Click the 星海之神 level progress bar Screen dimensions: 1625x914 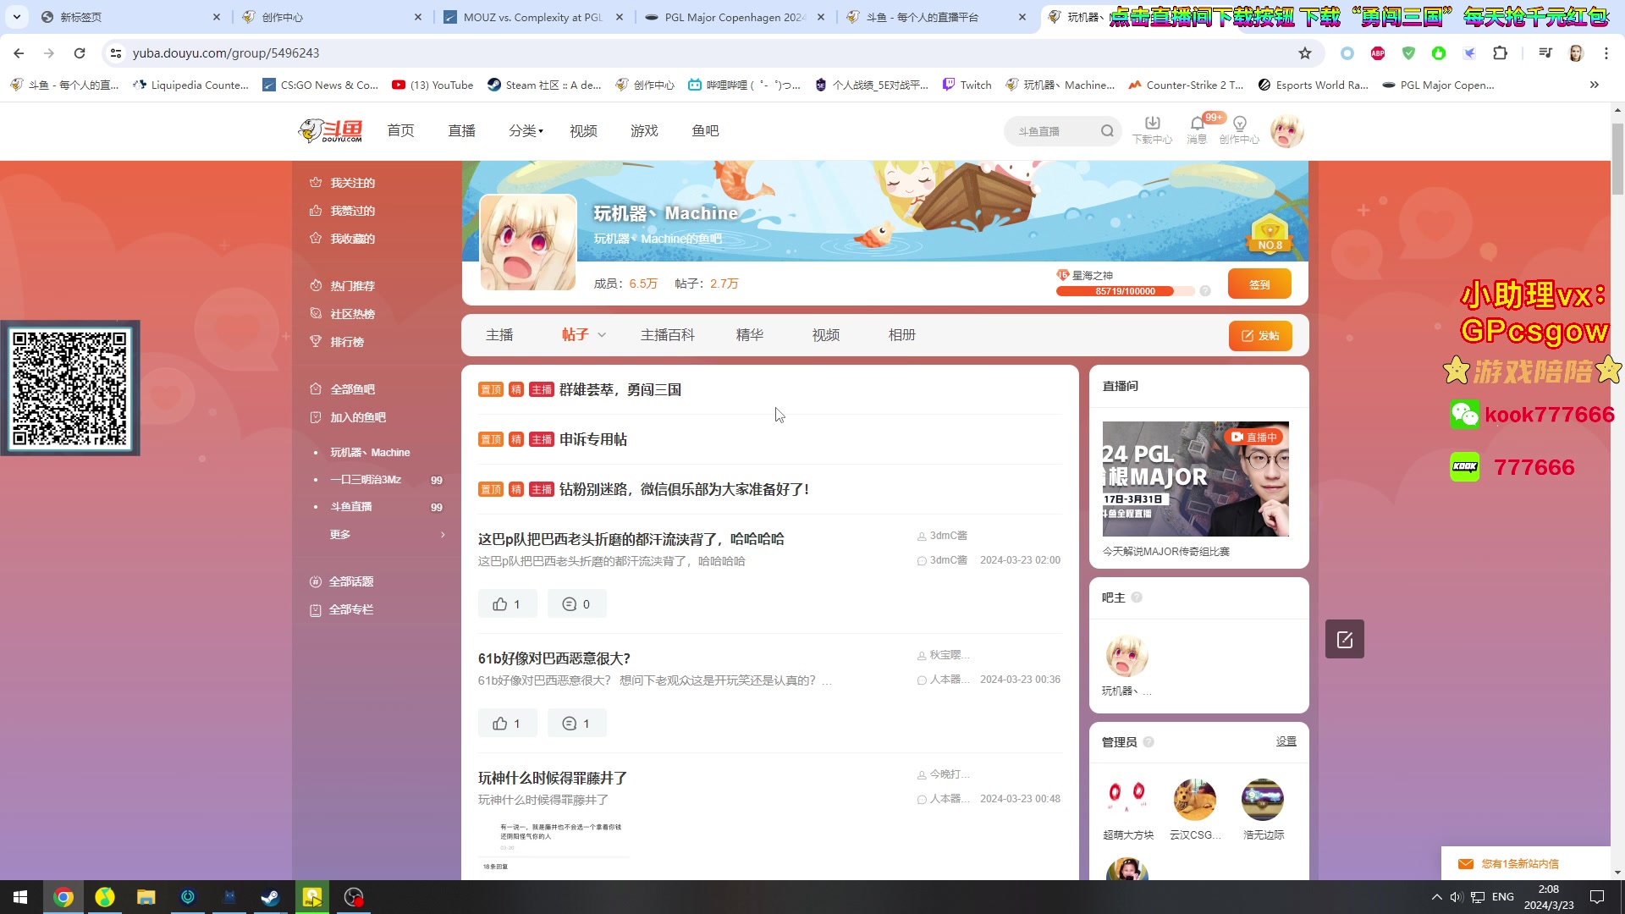[1125, 291]
